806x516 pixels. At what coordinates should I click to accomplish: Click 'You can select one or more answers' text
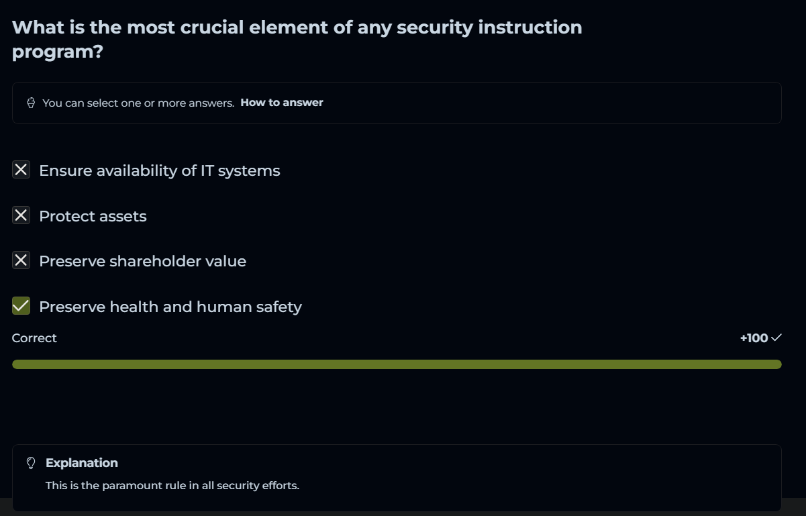[x=138, y=103]
